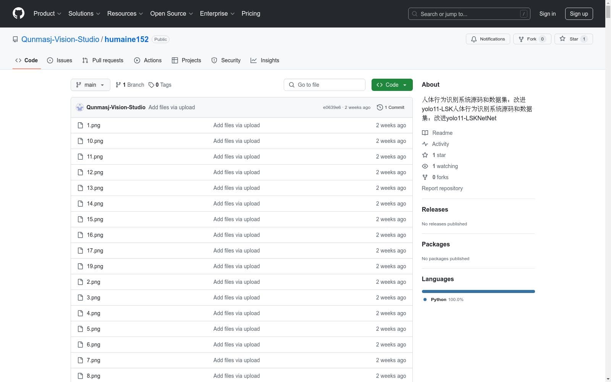Click the file icon for 13.png
611x382 pixels.
click(80, 188)
